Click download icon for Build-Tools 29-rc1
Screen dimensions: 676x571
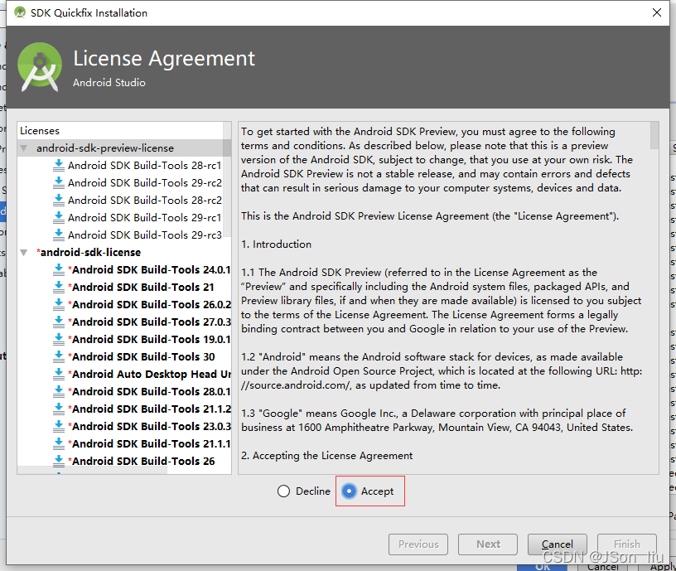[58, 218]
